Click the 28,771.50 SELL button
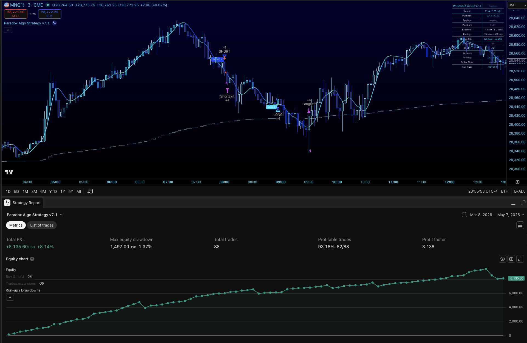The image size is (527, 343). [x=16, y=14]
